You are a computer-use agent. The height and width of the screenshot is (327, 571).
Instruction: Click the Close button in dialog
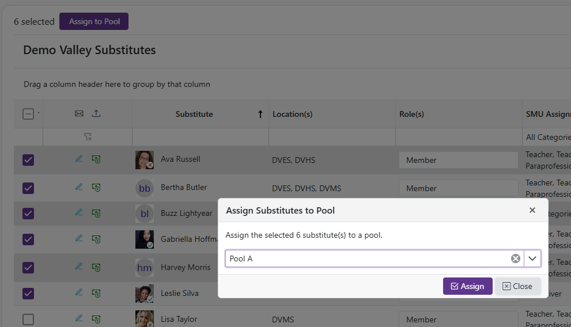[517, 286]
